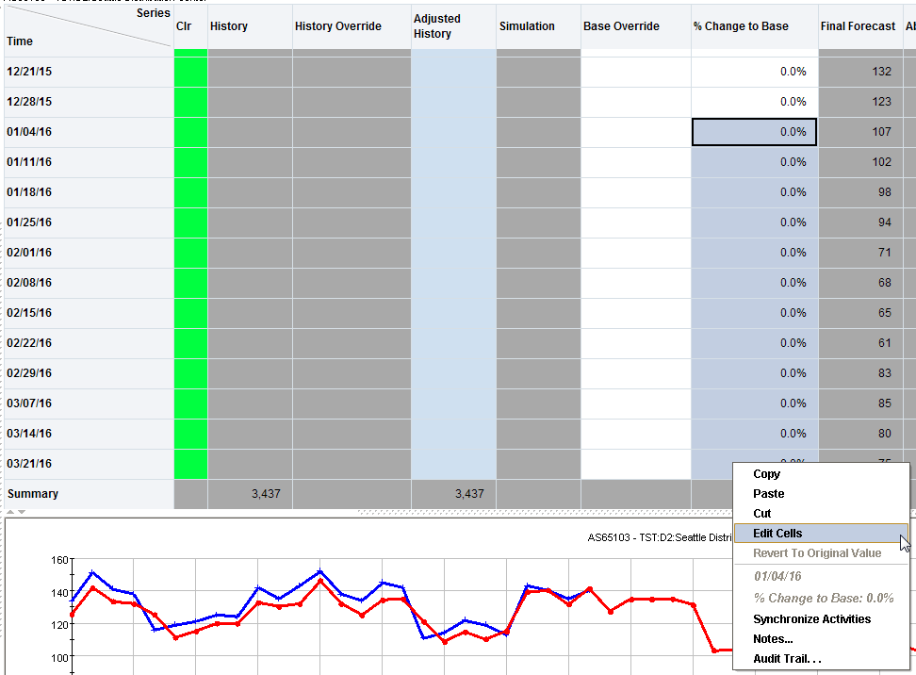The height and width of the screenshot is (675, 916).
Task: Click the 160 label on chart axis
Action: (59, 560)
